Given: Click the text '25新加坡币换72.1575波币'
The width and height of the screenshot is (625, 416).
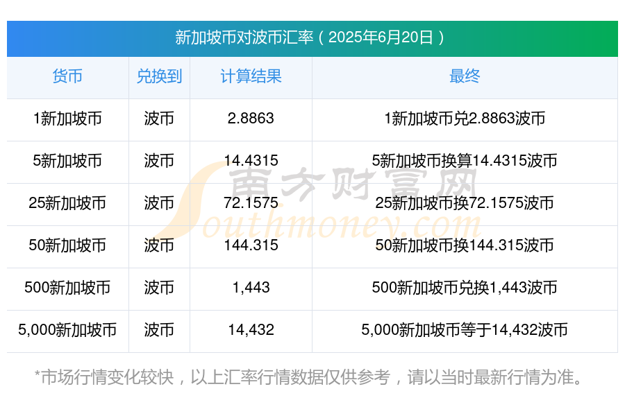Looking at the screenshot, I should (465, 203).
